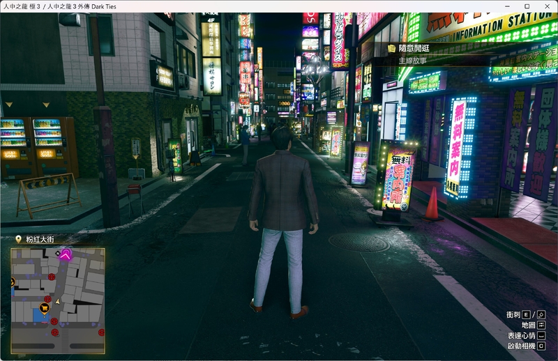Click the 啟動相機 camera hint label

521,346
